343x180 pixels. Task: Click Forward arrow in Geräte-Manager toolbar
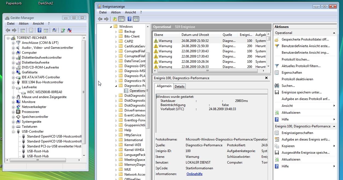pos(14,30)
